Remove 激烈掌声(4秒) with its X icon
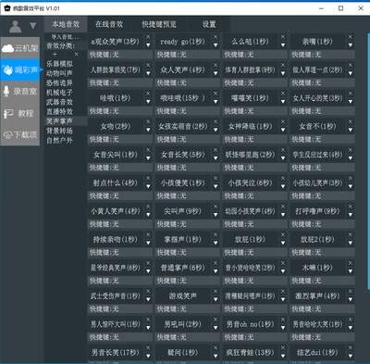The image size is (370, 364). point(350,291)
